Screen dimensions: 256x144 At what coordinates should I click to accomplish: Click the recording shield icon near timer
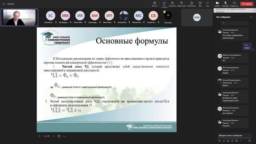coord(4,4)
